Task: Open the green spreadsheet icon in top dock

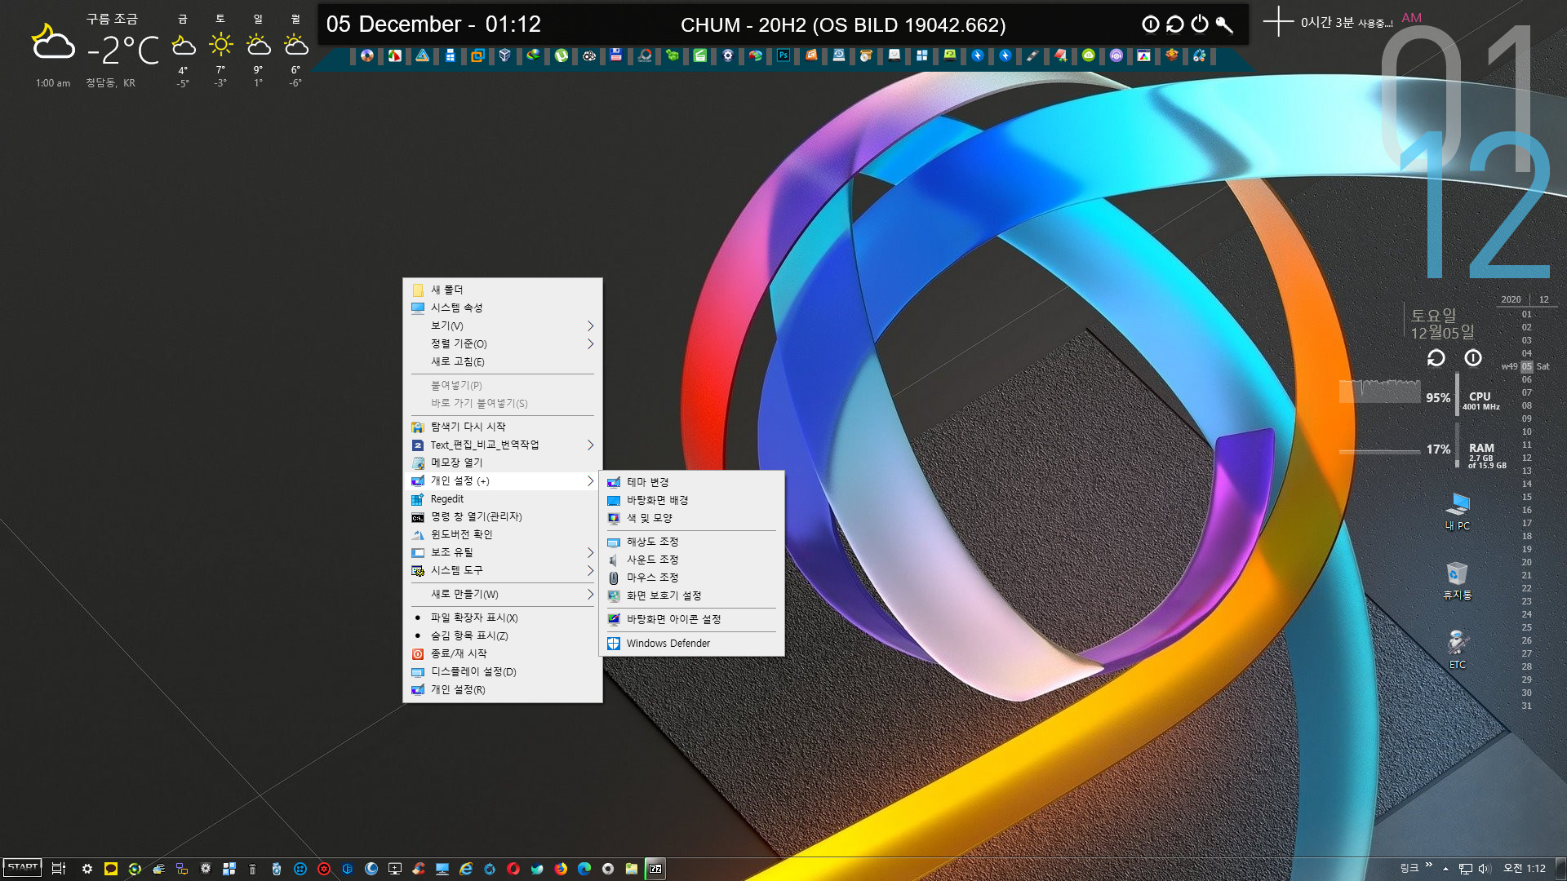Action: (x=700, y=55)
